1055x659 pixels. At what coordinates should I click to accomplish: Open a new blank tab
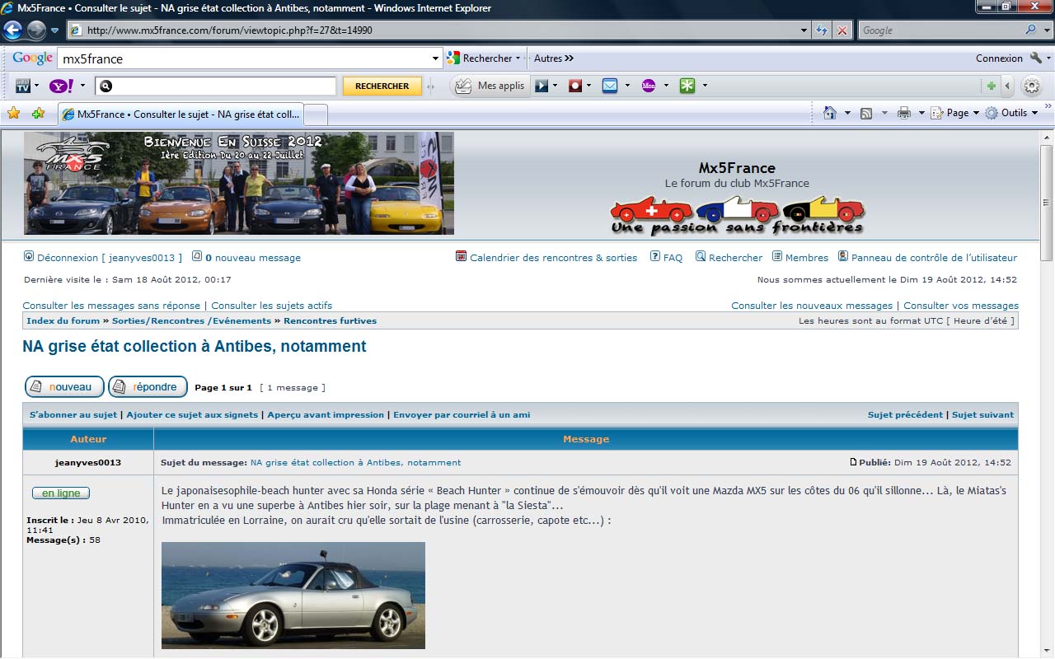point(316,114)
